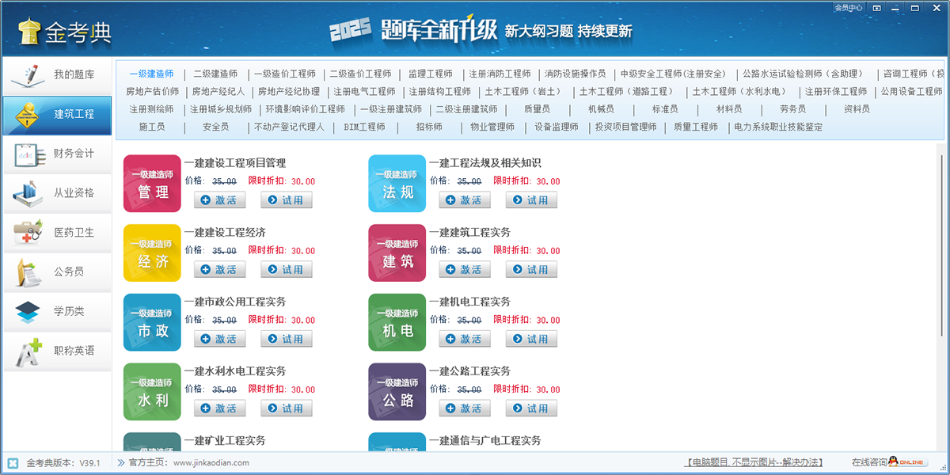Select 建筑工程 sidebar category
Screen dimensions: 950x475
click(x=57, y=114)
